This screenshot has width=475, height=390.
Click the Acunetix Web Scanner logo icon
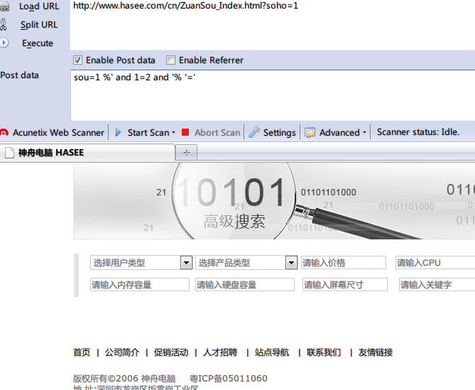click(4, 133)
